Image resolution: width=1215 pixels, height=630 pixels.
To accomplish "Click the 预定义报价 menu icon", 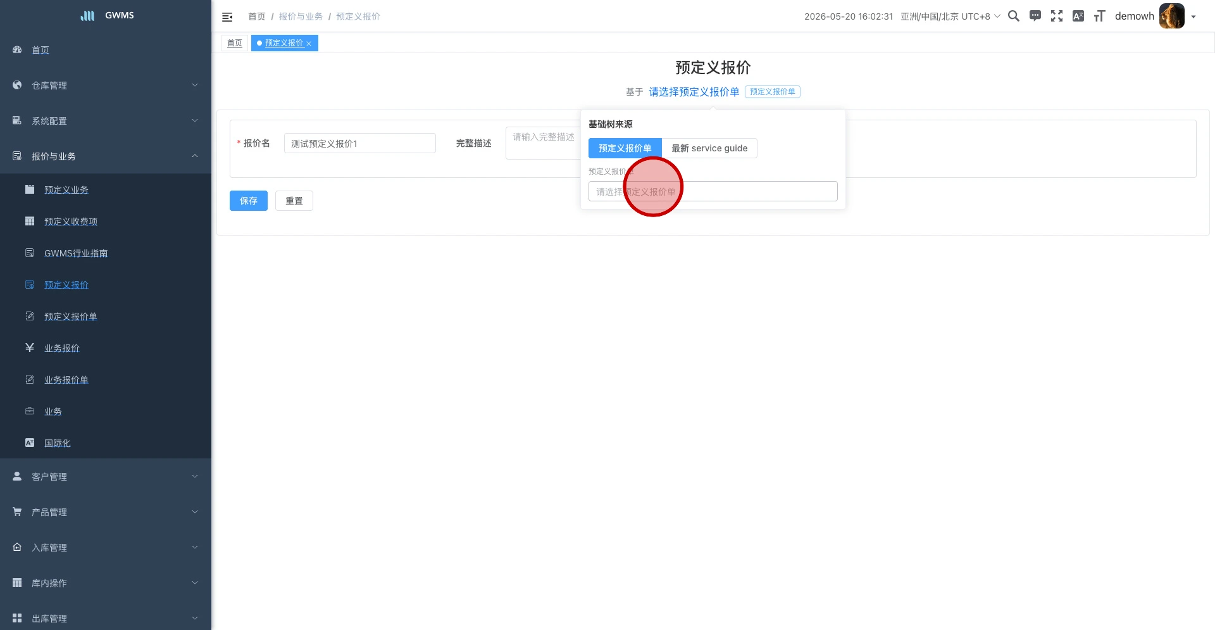I will [x=30, y=284].
